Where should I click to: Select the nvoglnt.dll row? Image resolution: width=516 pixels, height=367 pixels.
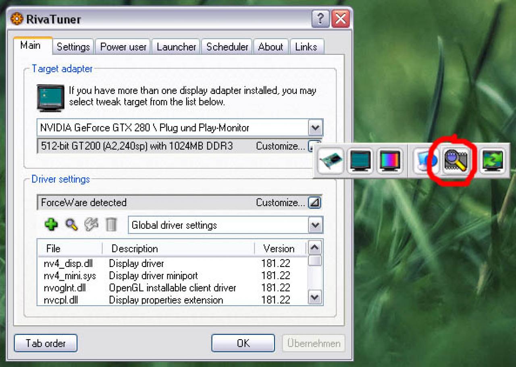[173, 288]
